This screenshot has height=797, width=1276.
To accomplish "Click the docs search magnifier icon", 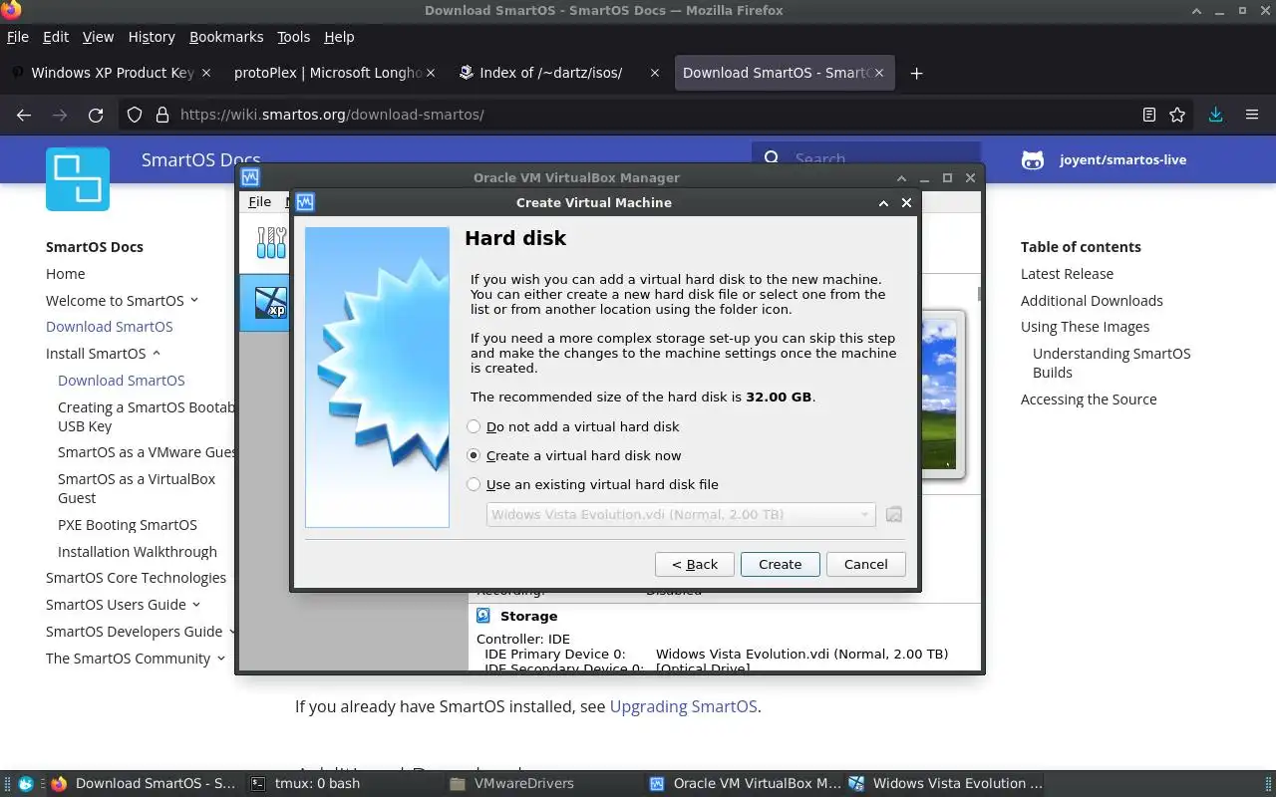I will click(x=772, y=158).
